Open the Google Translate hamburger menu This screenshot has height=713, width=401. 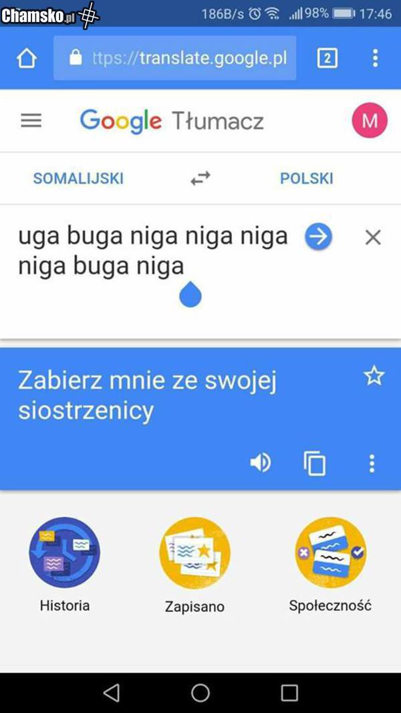(31, 120)
